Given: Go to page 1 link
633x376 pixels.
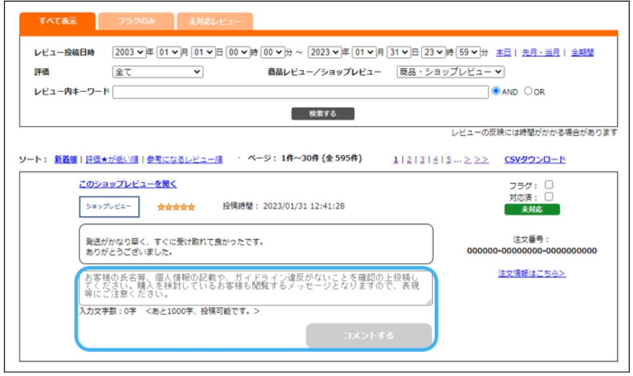Looking at the screenshot, I should 395,159.
